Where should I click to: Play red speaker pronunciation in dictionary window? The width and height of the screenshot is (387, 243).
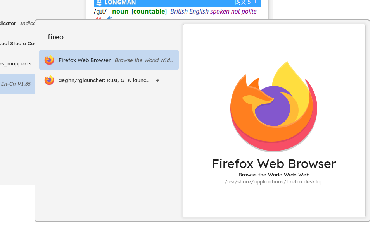pyautogui.click(x=98, y=18)
